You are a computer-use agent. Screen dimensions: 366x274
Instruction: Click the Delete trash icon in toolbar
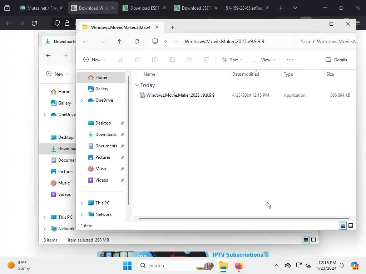point(206,60)
